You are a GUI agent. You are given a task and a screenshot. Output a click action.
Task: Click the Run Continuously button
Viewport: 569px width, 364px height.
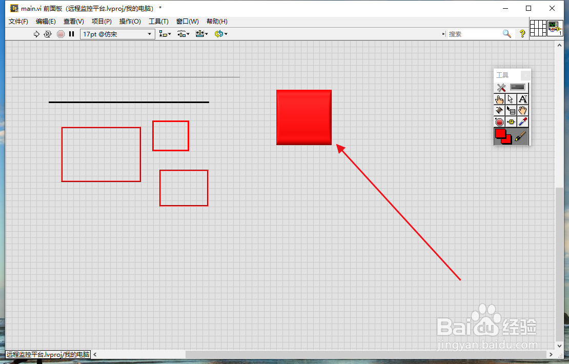pyautogui.click(x=48, y=34)
